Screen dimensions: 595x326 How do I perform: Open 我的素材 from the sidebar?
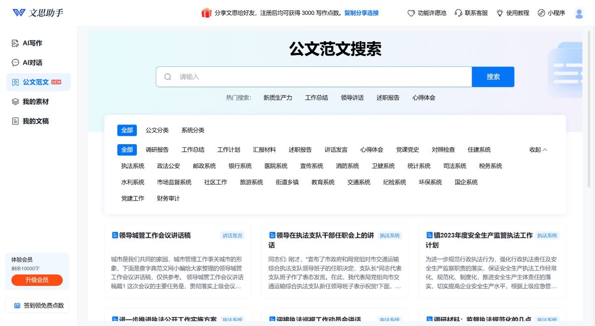[x=15, y=102]
